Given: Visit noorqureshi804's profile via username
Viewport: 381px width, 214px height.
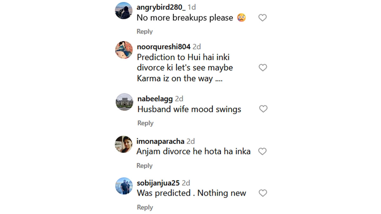Looking at the screenshot, I should pos(164,47).
